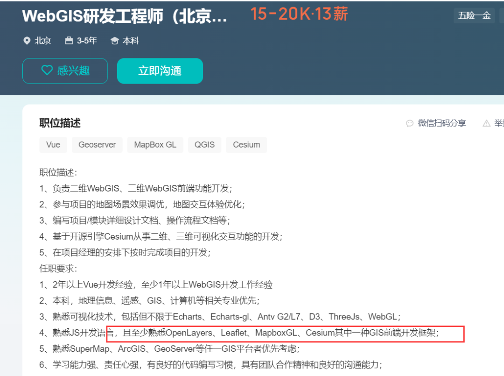Click line 熟悉可视化技术，包括但不限于Echarts
The height and width of the screenshot is (376, 504).
click(220, 317)
